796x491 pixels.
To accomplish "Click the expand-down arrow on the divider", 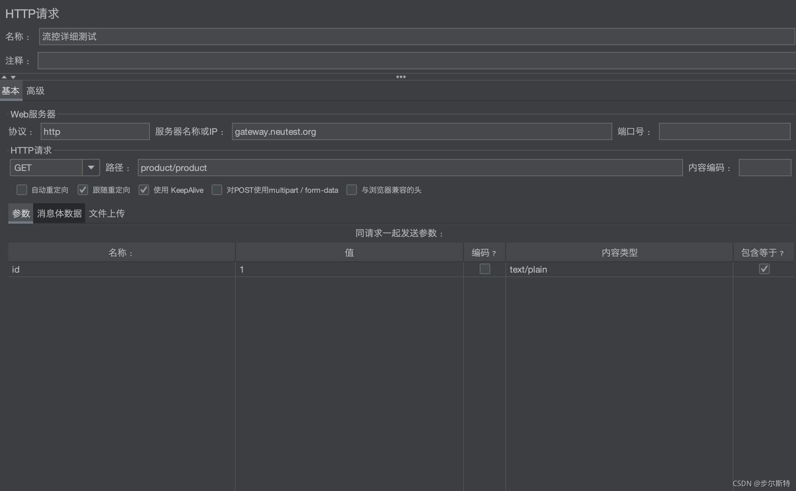I will tap(13, 77).
